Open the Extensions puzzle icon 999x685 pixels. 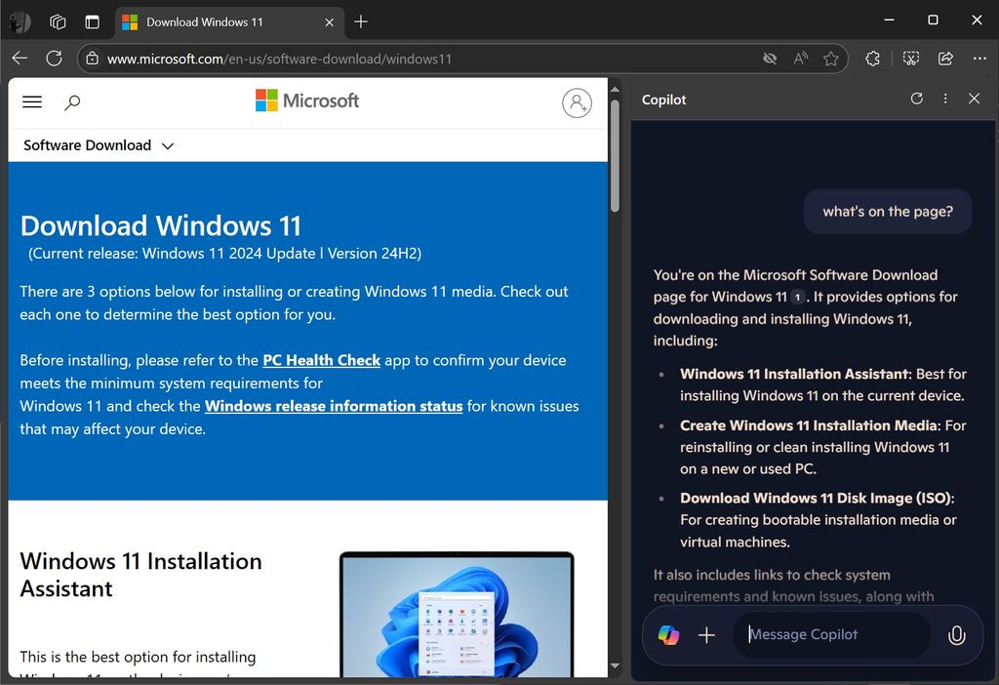873,59
